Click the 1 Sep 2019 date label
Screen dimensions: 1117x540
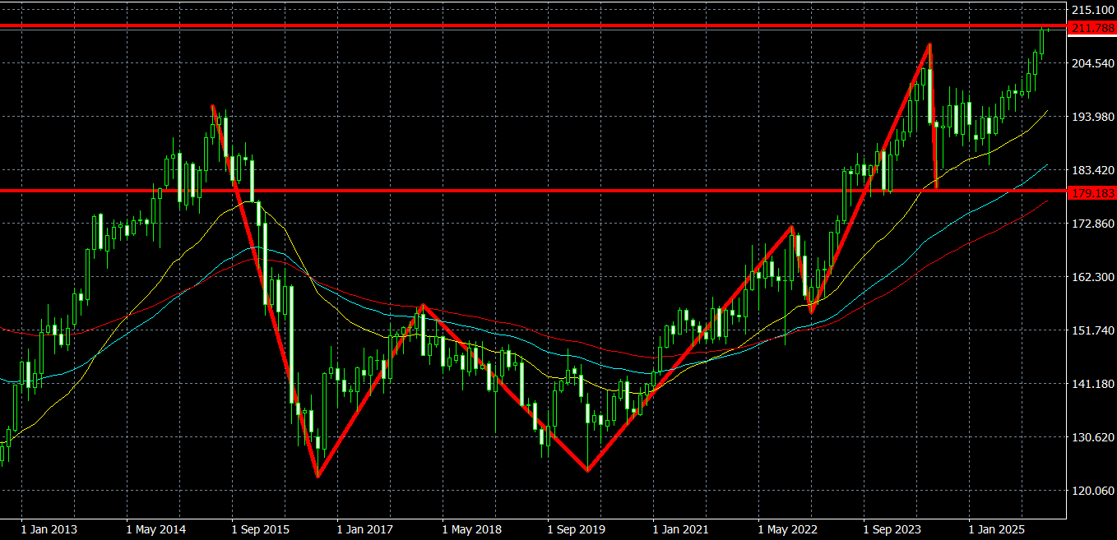coord(577,529)
